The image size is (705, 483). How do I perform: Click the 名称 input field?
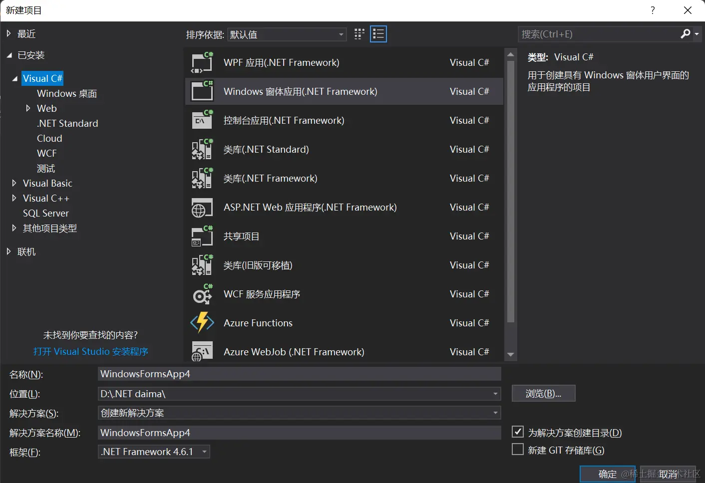coord(300,374)
